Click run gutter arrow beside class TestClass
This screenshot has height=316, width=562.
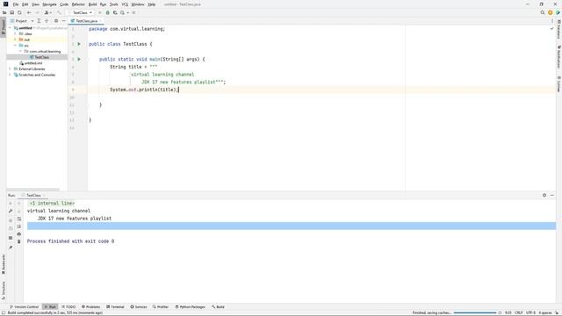pyautogui.click(x=79, y=44)
